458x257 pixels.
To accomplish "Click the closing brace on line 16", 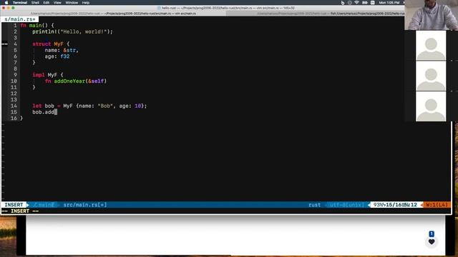I will tap(21, 118).
